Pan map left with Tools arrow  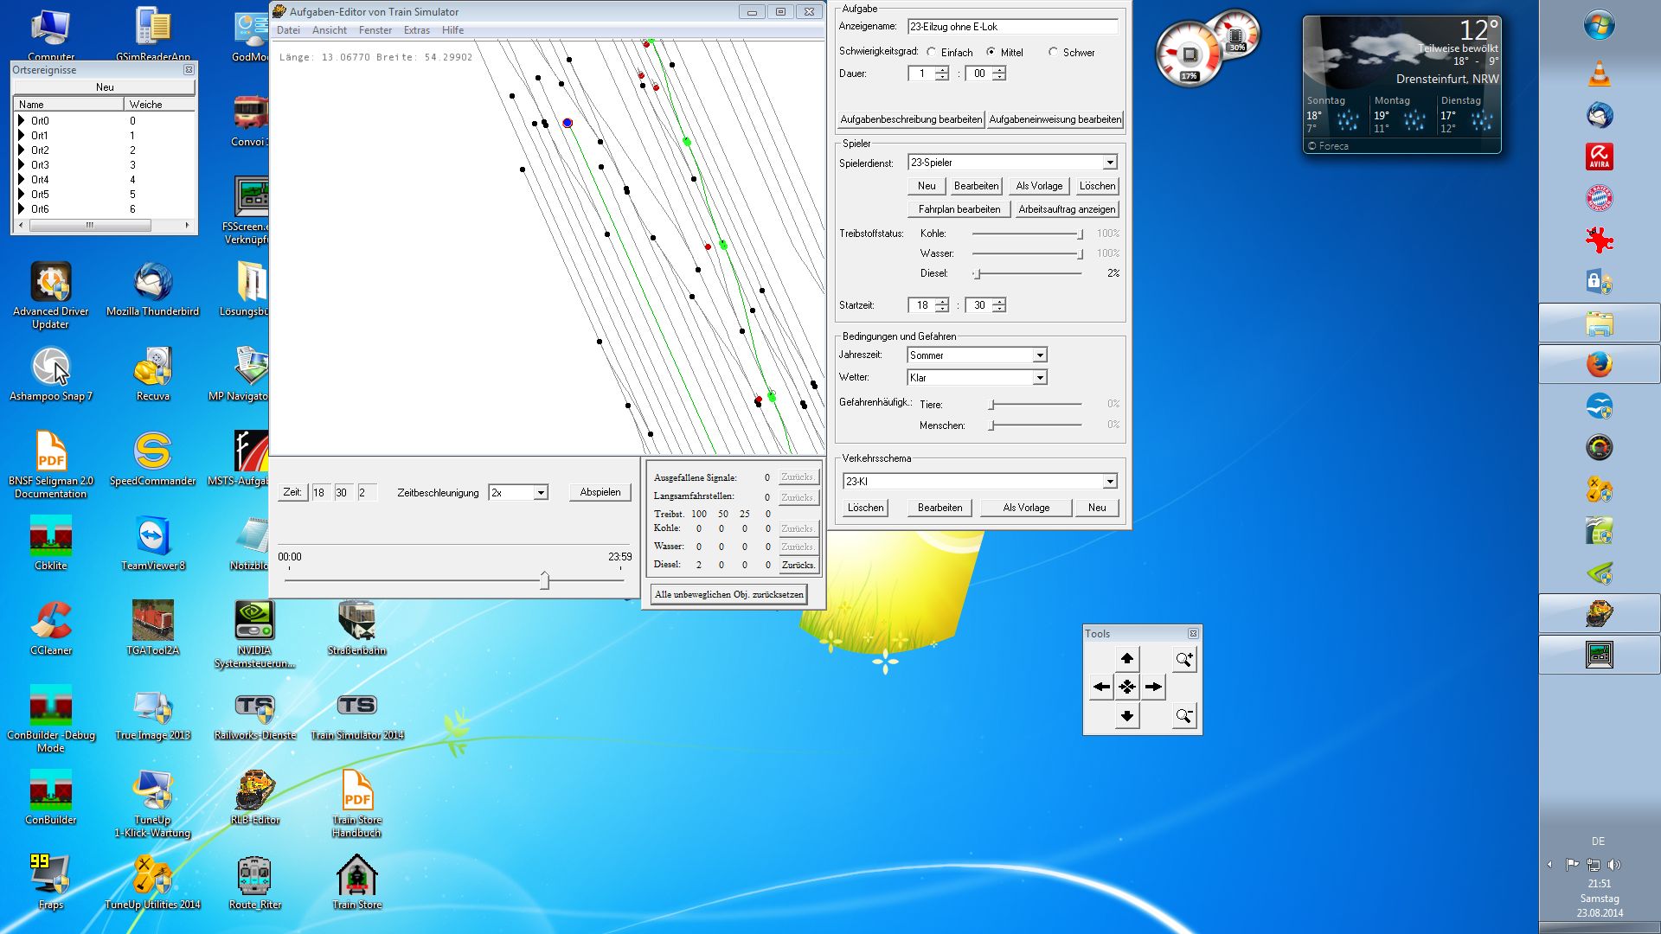(1100, 688)
